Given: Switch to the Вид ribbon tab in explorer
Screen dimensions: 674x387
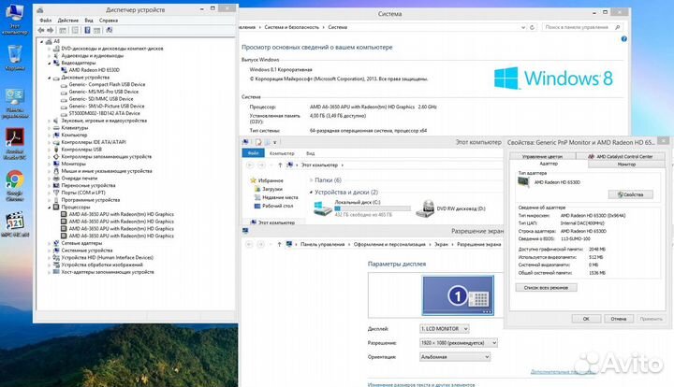Looking at the screenshot, I should (311, 153).
